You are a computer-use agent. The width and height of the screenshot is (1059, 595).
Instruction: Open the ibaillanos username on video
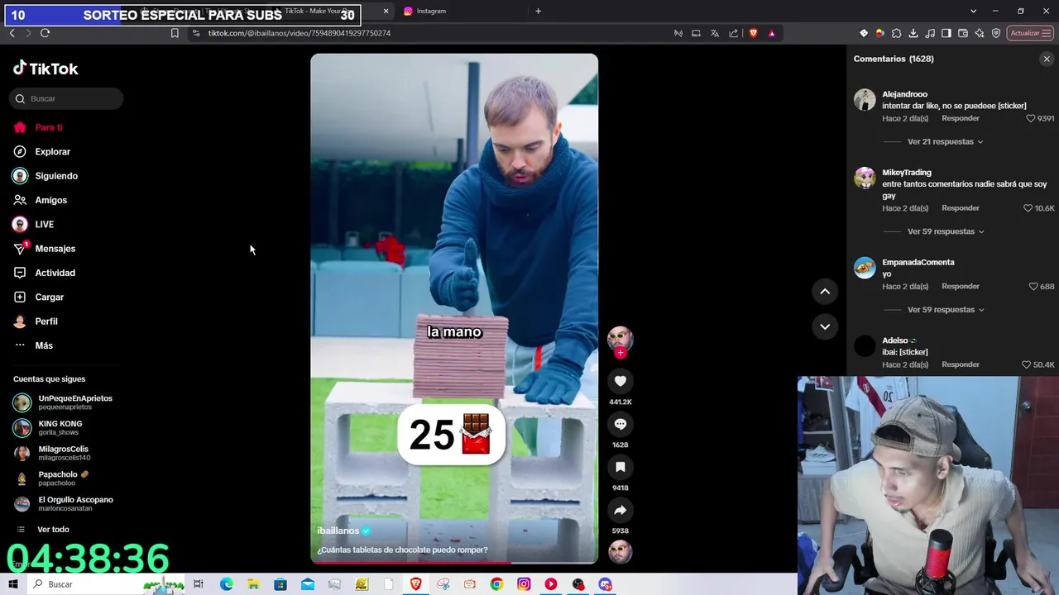(338, 531)
